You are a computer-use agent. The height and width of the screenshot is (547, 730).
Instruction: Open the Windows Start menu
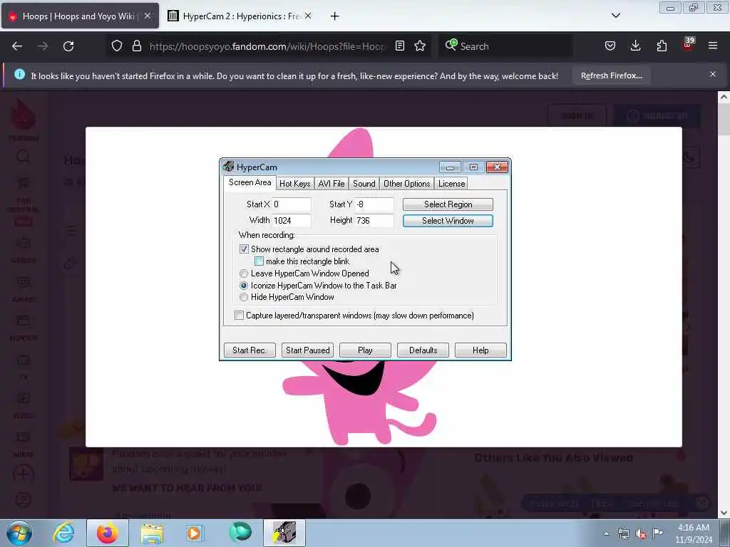click(19, 533)
